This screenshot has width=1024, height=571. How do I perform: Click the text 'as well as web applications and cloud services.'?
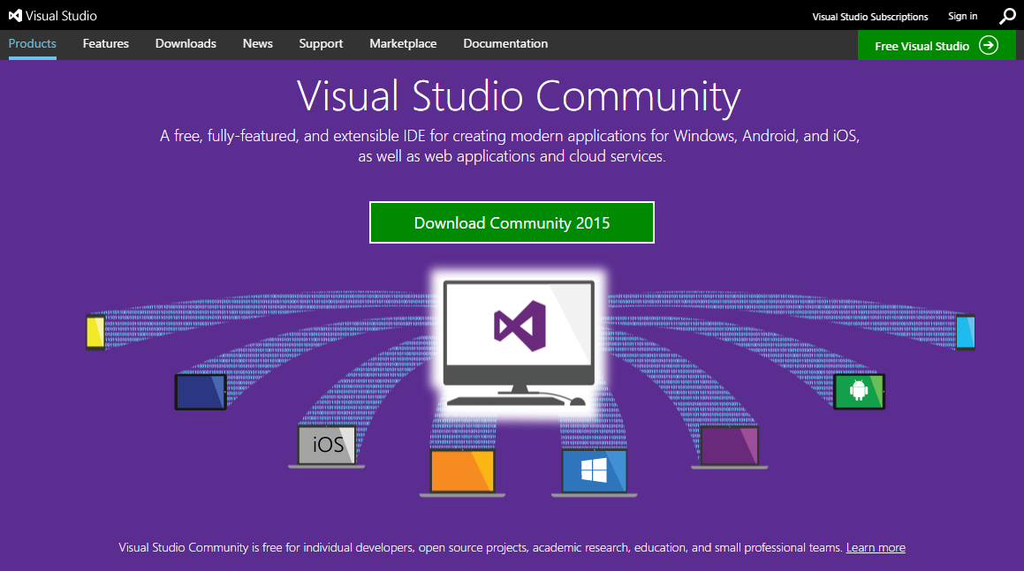(512, 156)
